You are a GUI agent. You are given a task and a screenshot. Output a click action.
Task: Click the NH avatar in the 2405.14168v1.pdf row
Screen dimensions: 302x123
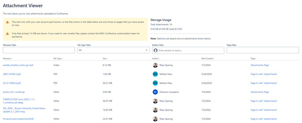click(x=155, y=74)
